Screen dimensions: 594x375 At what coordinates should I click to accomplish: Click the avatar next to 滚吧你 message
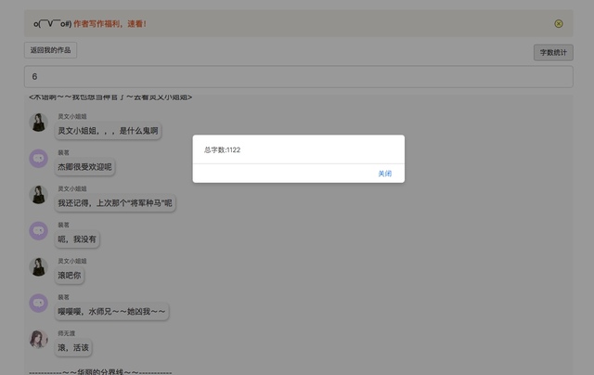pos(38,267)
